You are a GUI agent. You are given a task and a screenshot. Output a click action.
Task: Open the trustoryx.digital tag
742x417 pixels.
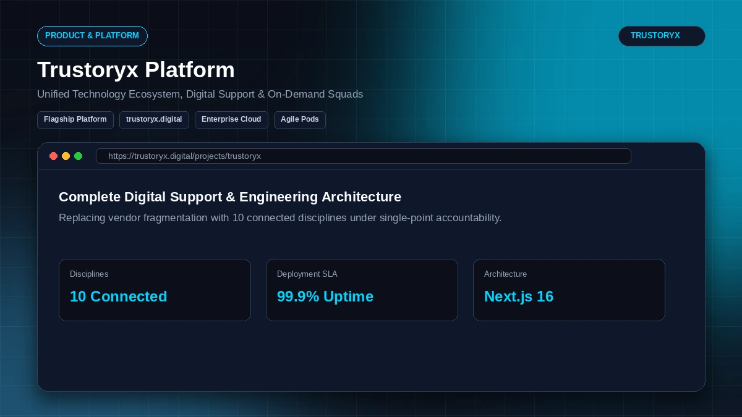[154, 120]
